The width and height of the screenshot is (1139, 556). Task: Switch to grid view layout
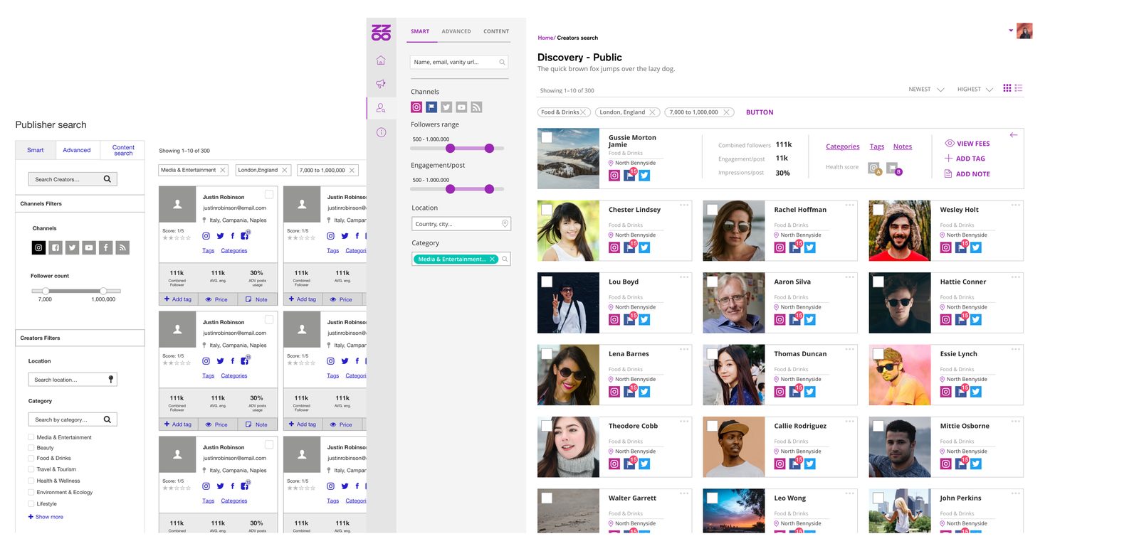pyautogui.click(x=1007, y=88)
